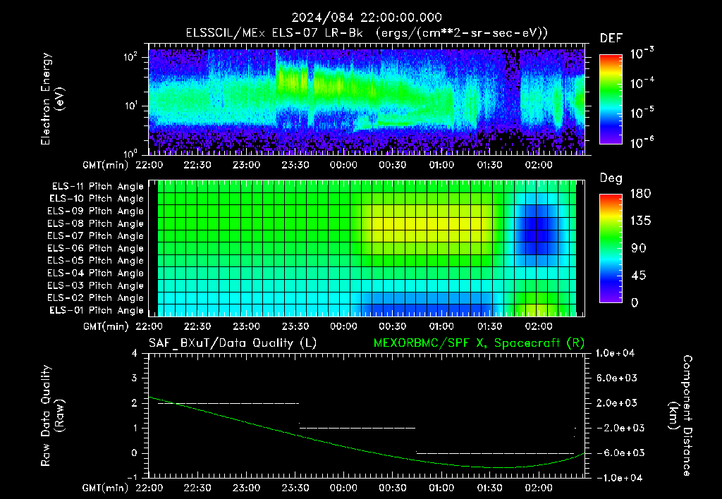
Task: Click the 10^-6 value on DEF scale
Action: 642,142
